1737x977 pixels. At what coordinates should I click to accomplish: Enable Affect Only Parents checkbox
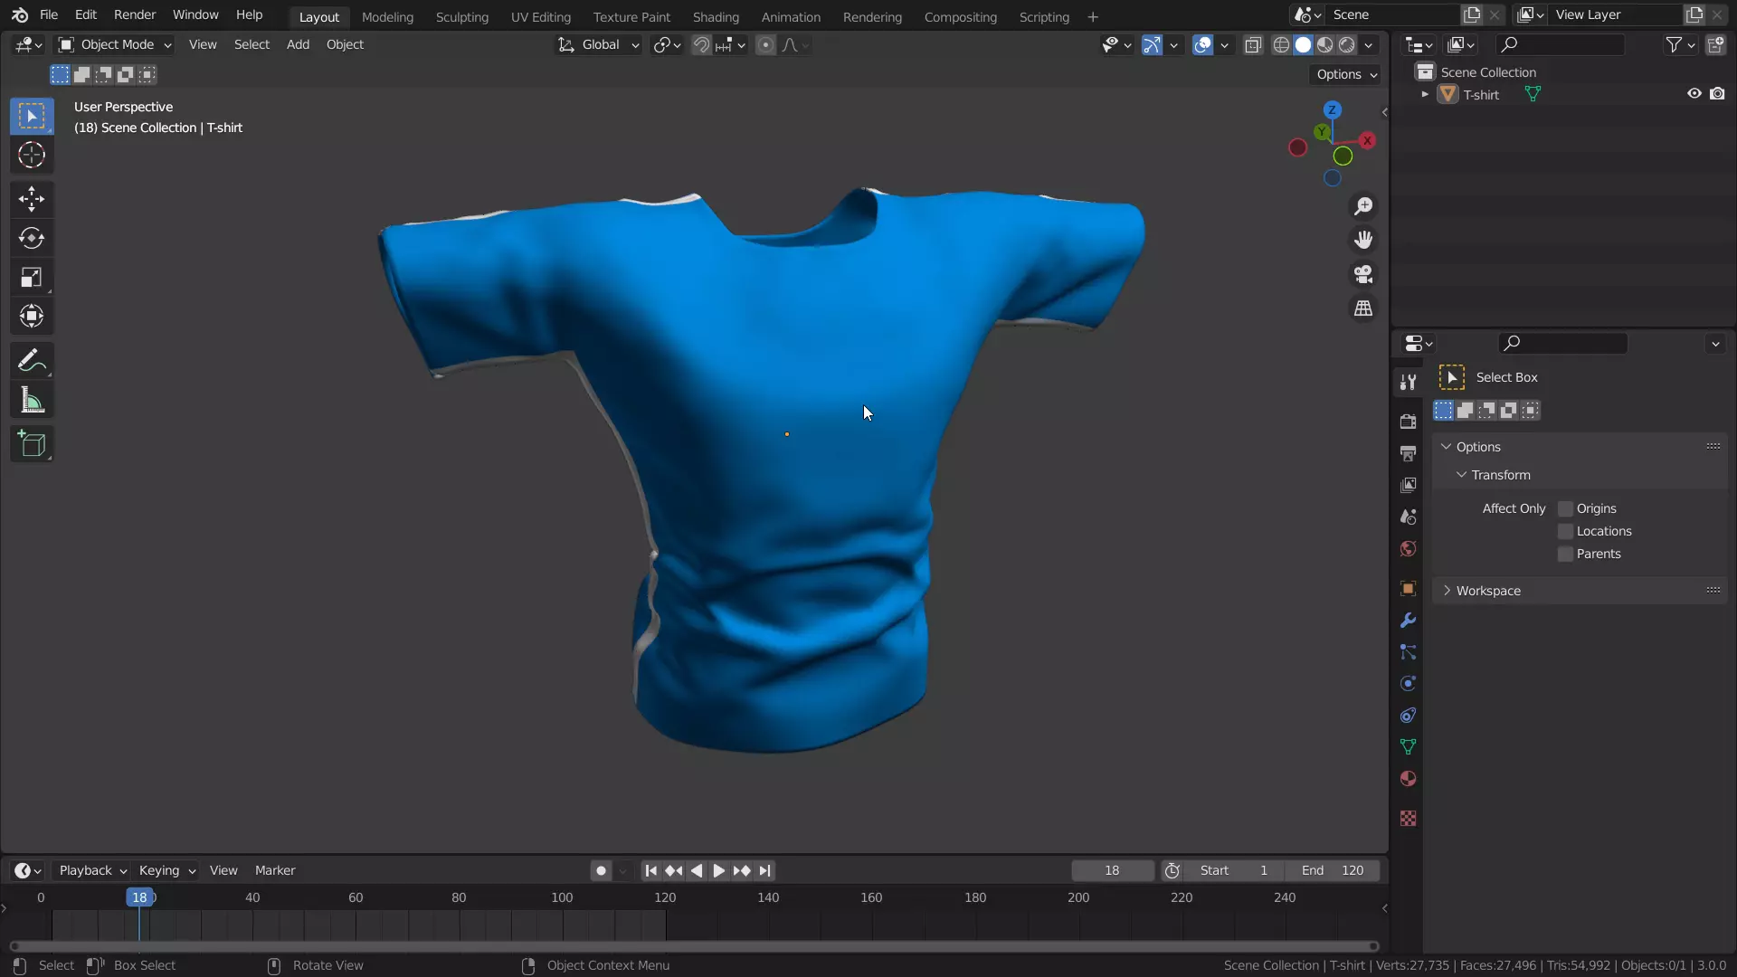(1565, 554)
